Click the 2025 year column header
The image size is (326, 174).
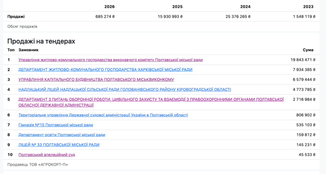click(177, 7)
